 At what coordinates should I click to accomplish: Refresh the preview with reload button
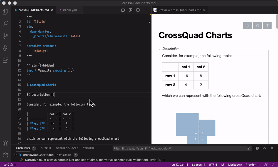(x=257, y=26)
